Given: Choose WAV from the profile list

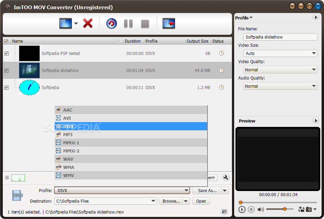Looking at the screenshot, I should tap(131, 159).
